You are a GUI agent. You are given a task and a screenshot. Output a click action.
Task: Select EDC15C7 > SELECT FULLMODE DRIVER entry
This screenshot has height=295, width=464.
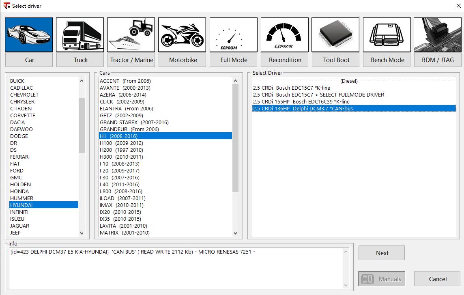[354, 95]
